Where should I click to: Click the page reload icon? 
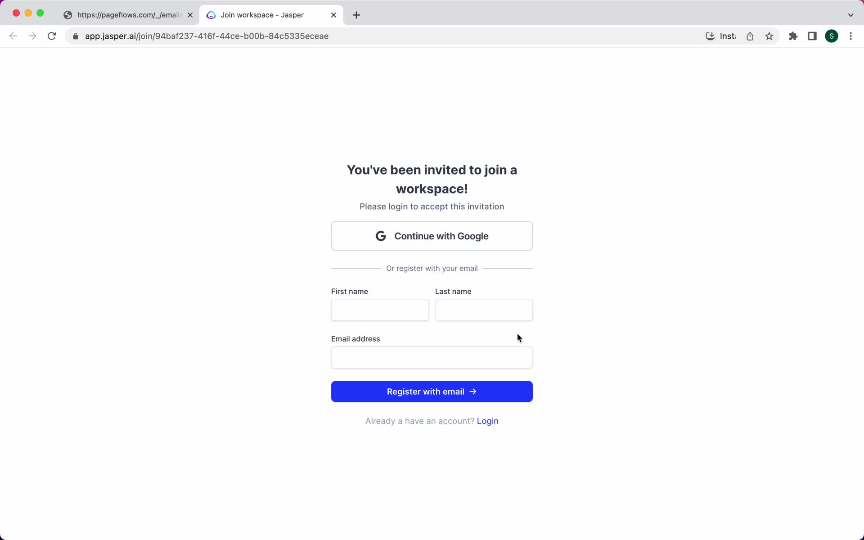point(52,36)
